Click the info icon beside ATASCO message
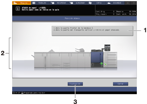The image size is (147, 104). [x=18, y=9]
